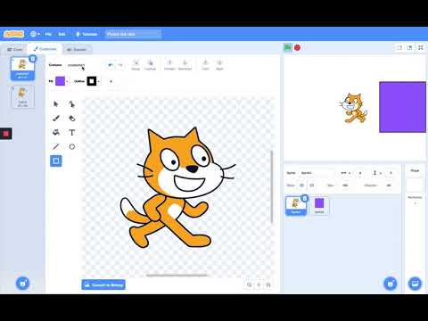This screenshot has width=428, height=321.
Task: Click the sprite size field
Action: click(345, 185)
